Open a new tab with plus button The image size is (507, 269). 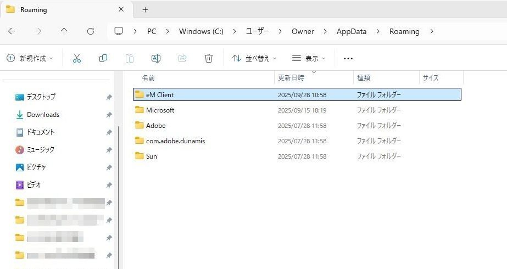[x=145, y=10]
